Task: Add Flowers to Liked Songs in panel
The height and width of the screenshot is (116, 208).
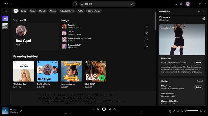Action: 204,19
